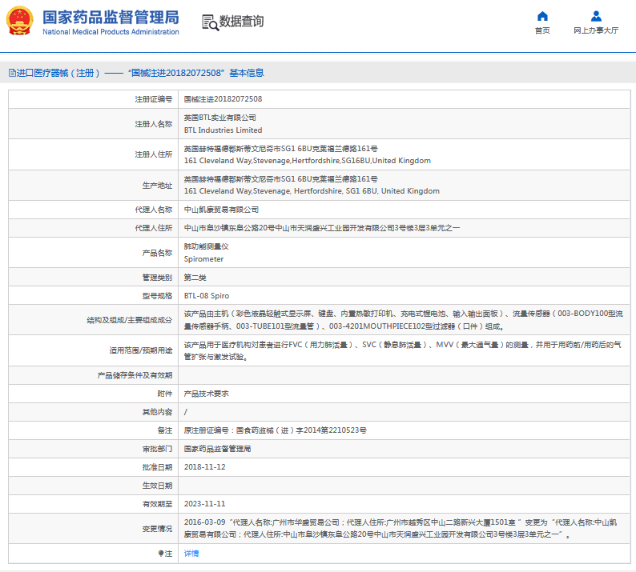
Task: Click National Medical Products Administration text
Action: click(x=111, y=32)
